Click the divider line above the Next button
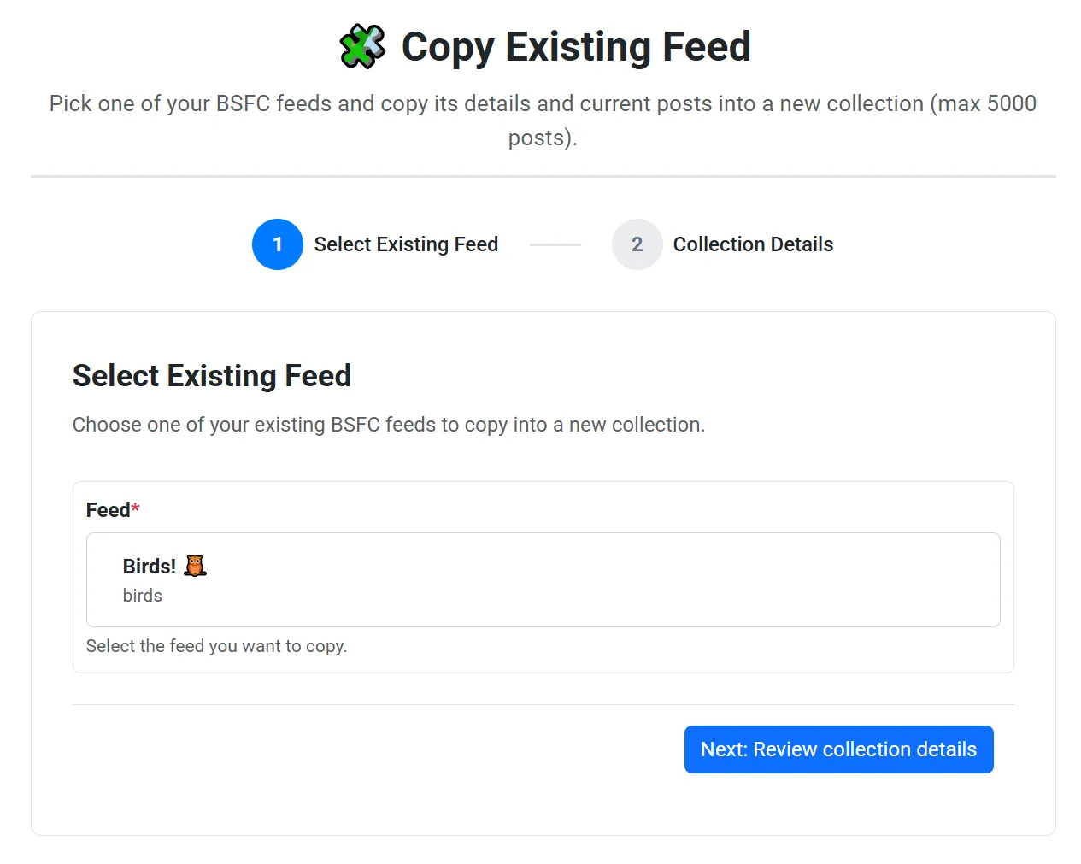The height and width of the screenshot is (864, 1081). (543, 705)
